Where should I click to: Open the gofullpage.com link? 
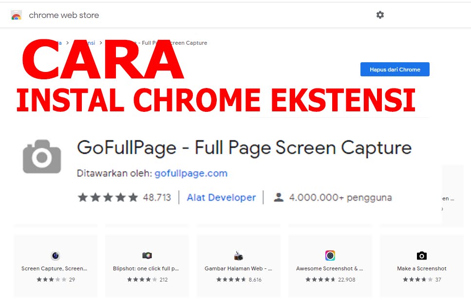click(x=191, y=173)
